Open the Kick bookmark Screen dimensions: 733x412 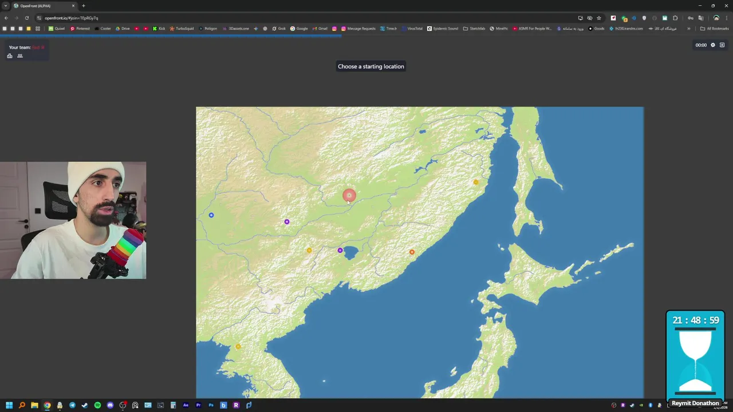159,28
